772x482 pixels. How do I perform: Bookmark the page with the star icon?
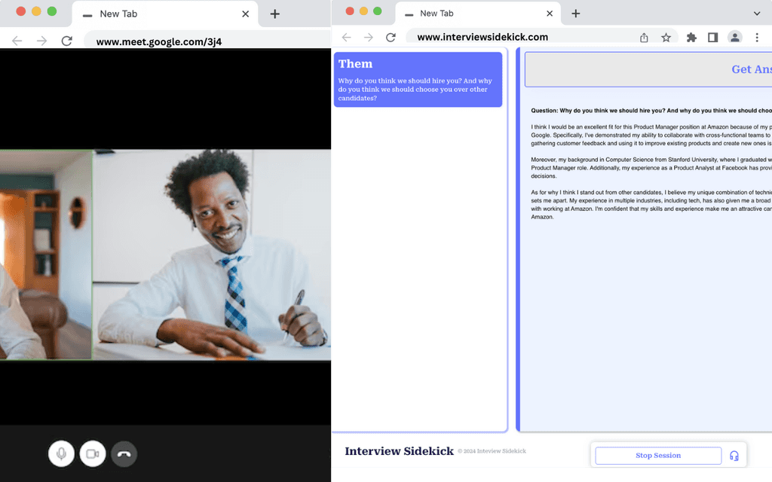click(666, 36)
